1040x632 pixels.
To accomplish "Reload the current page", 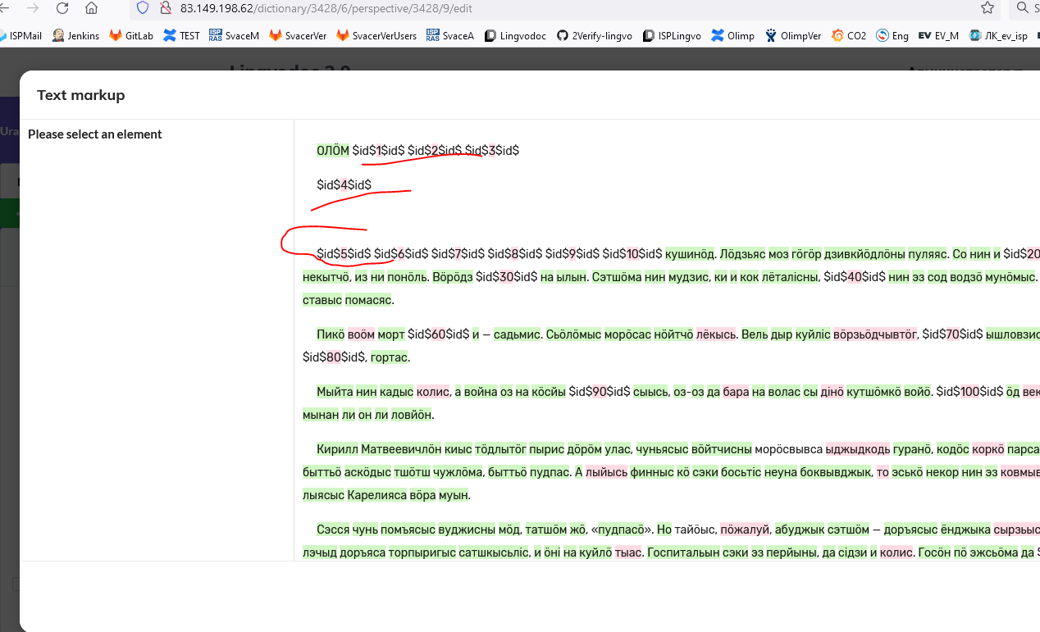I will coord(62,10).
